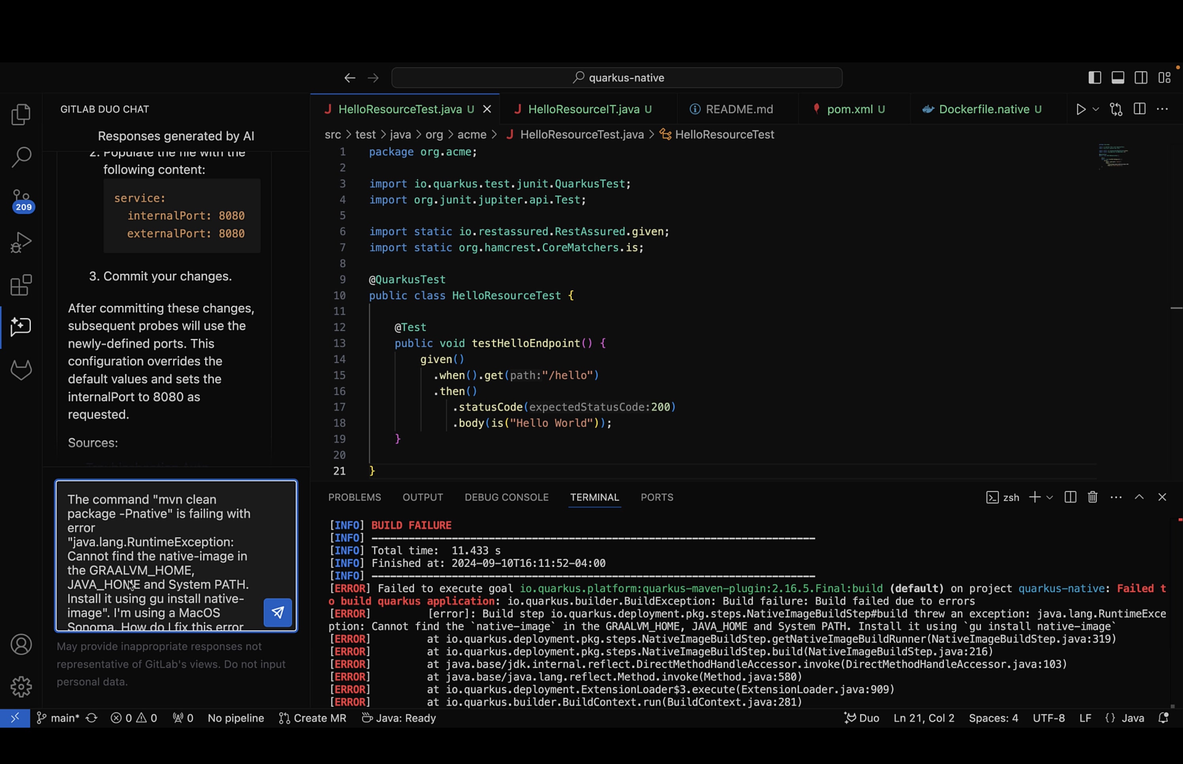Screen dimensions: 1183x764
Task: Select the TERMINAL panel tab
Action: (594, 497)
